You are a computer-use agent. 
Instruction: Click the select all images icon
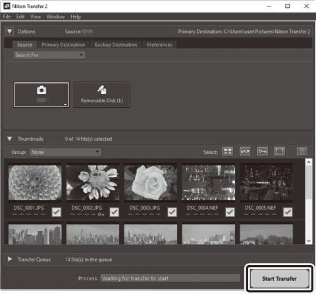228,151
